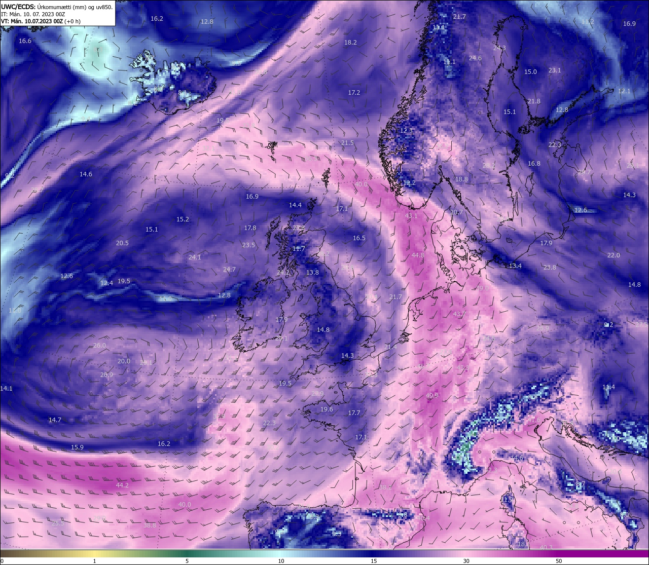
Task: Click the value 20.5 over the Atlantic
Action: click(x=122, y=243)
